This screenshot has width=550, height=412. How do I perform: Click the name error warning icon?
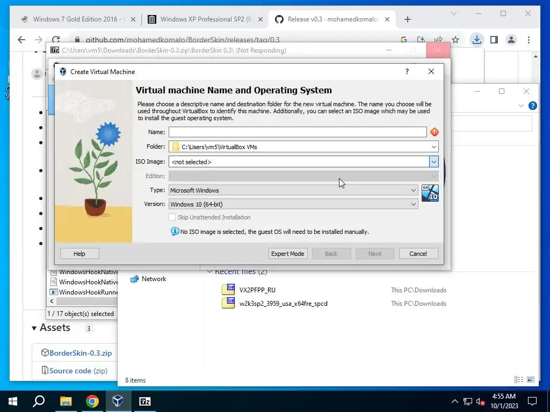point(434,132)
